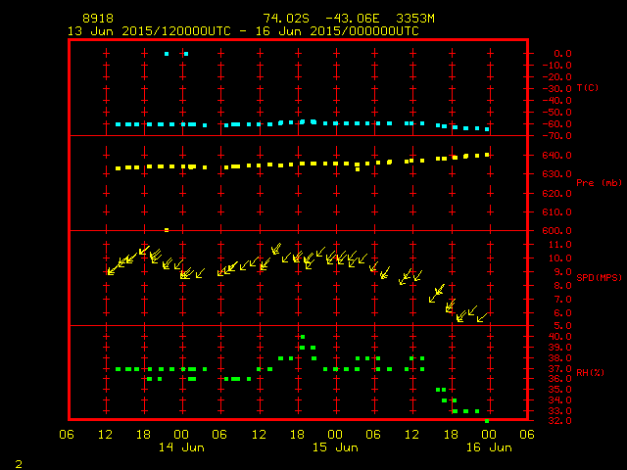Image resolution: width=627 pixels, height=470 pixels.
Task: Click the 15 Jun date label
Action: pyautogui.click(x=335, y=447)
